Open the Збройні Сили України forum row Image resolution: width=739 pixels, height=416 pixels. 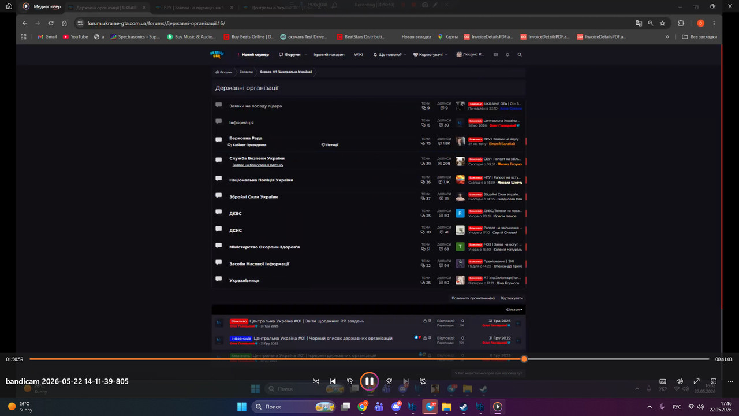[x=369, y=196]
